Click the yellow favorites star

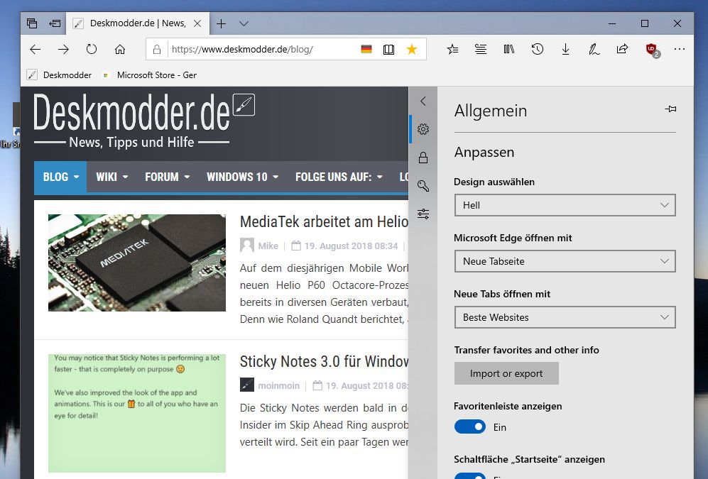[411, 49]
